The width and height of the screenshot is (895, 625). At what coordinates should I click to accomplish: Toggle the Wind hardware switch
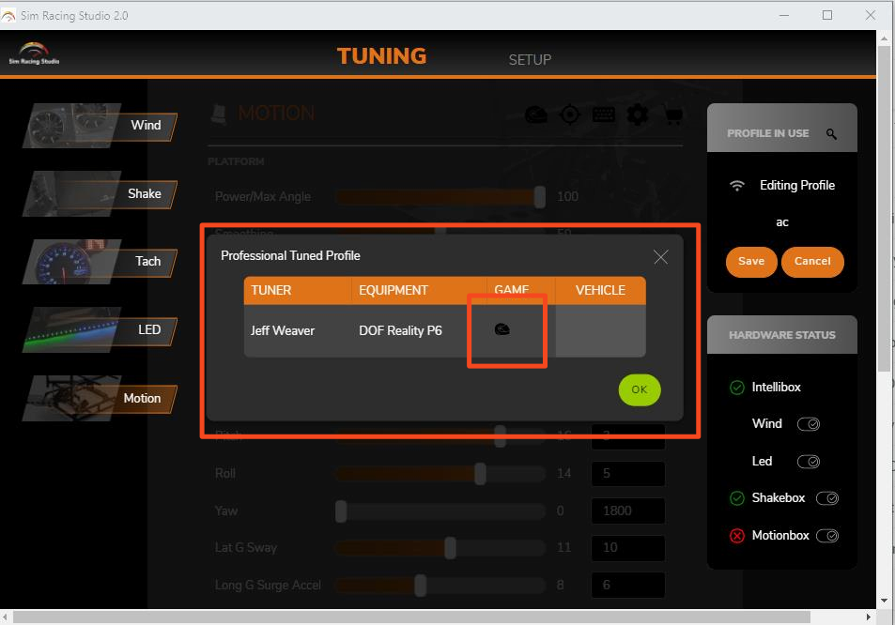(809, 424)
